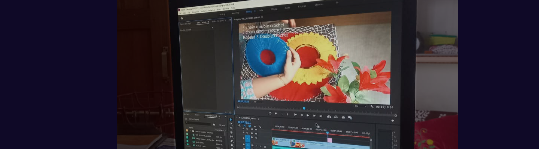This screenshot has height=149, width=539.
Task: Open Program monitor wrench settings
Action: [x=372, y=107]
